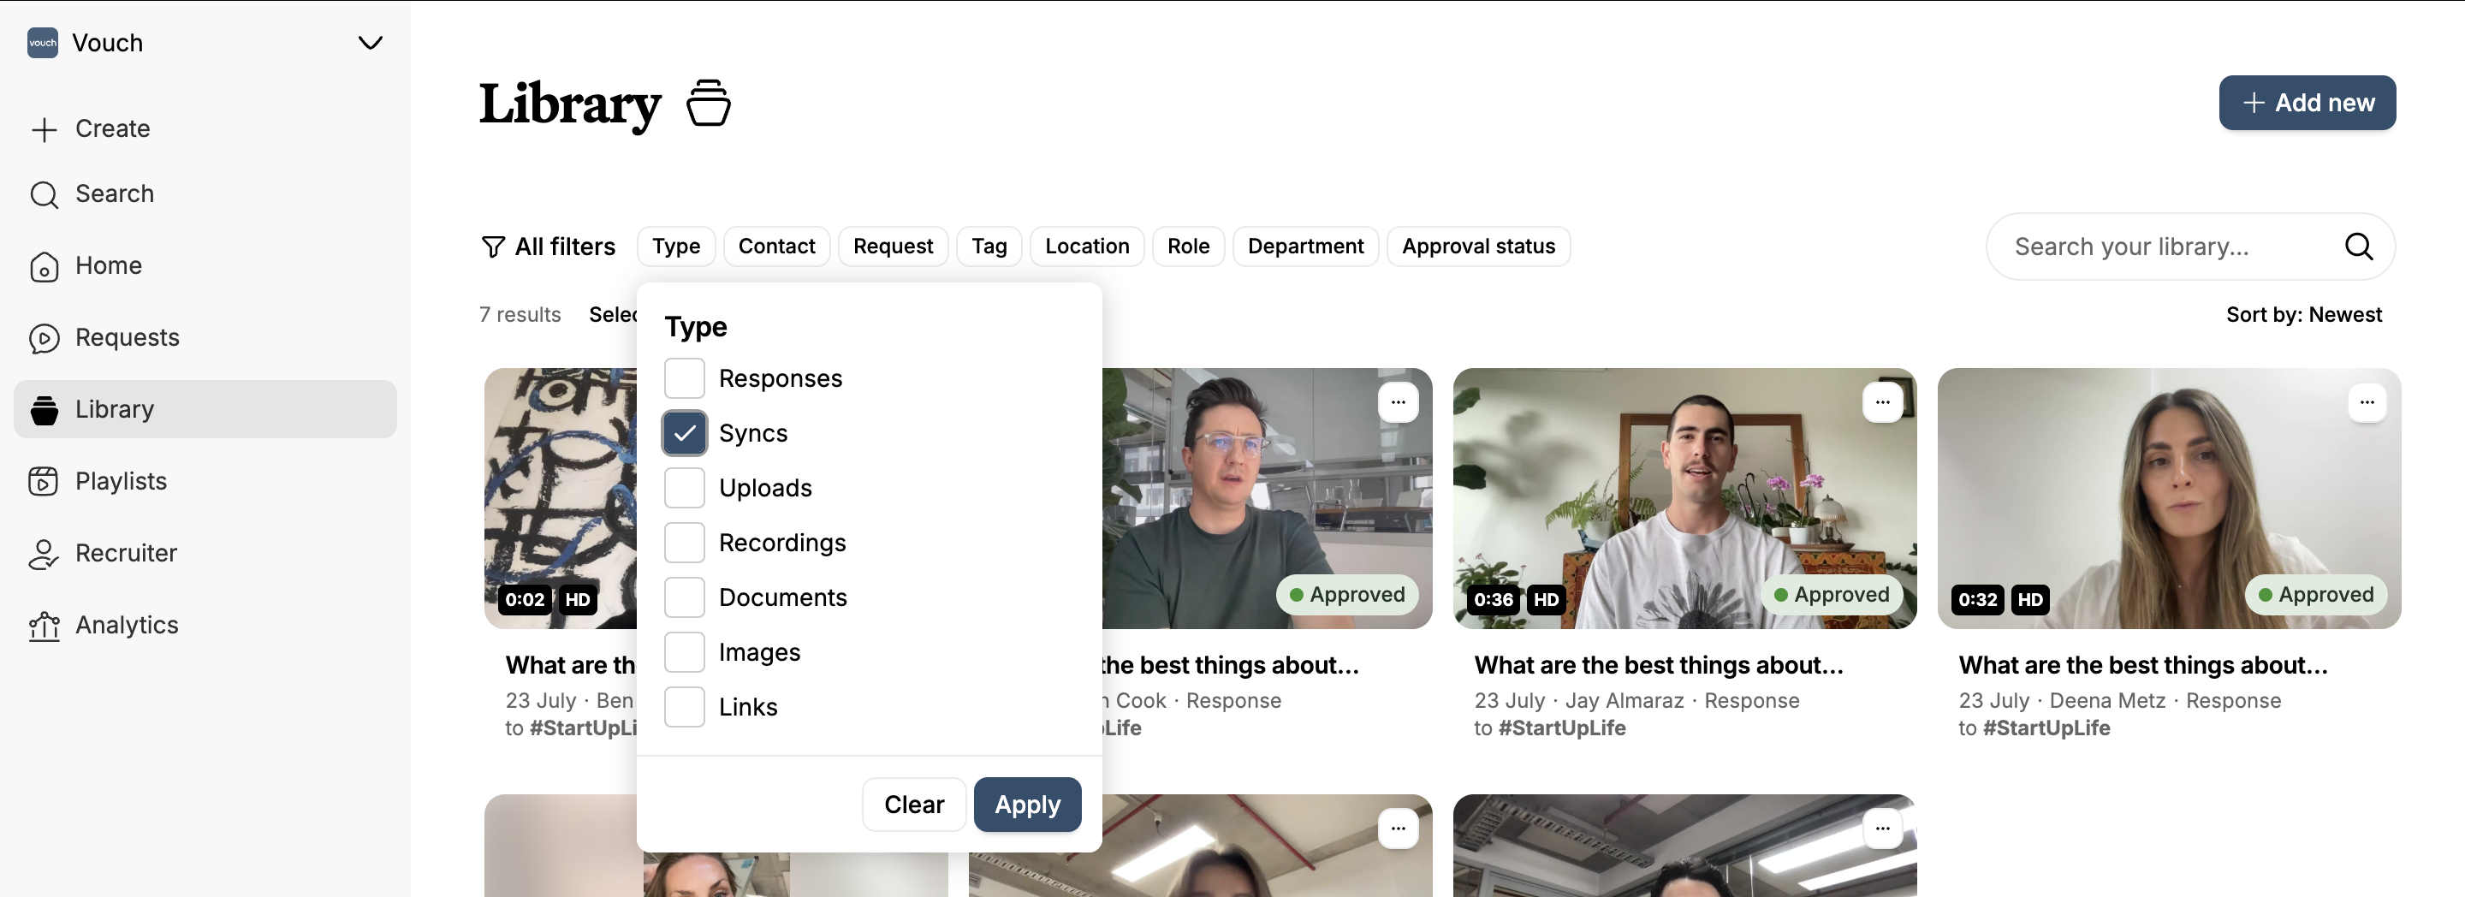This screenshot has height=897, width=2465.
Task: Select the Library sidebar icon
Action: (x=44, y=410)
